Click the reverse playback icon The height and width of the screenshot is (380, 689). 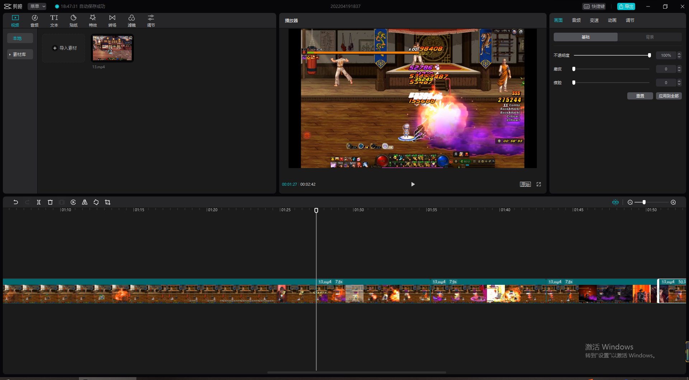(73, 202)
